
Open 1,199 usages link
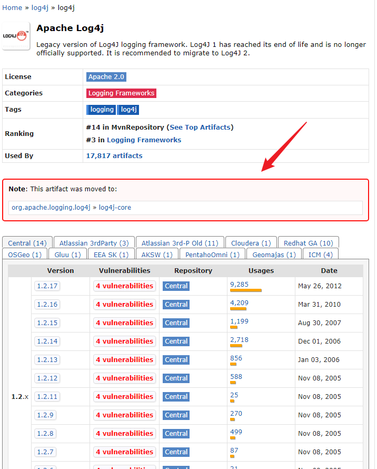coord(239,321)
